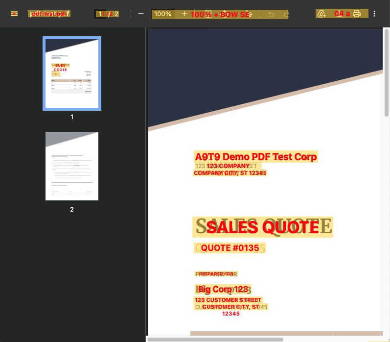
Task: Click the current page number field
Action: pos(100,14)
